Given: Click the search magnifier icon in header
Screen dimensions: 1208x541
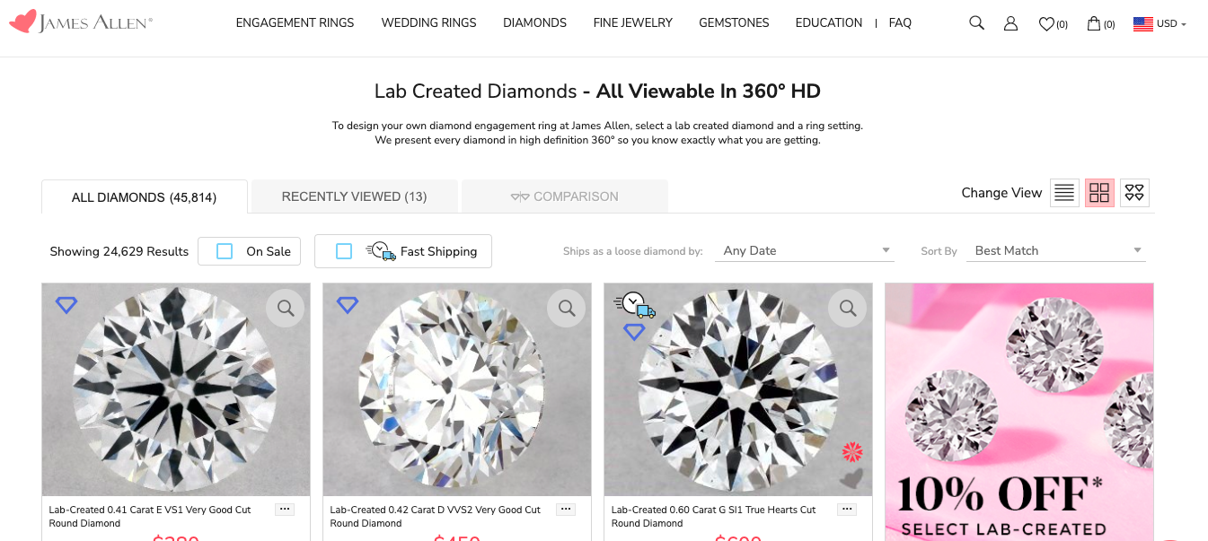Looking at the screenshot, I should 976,23.
